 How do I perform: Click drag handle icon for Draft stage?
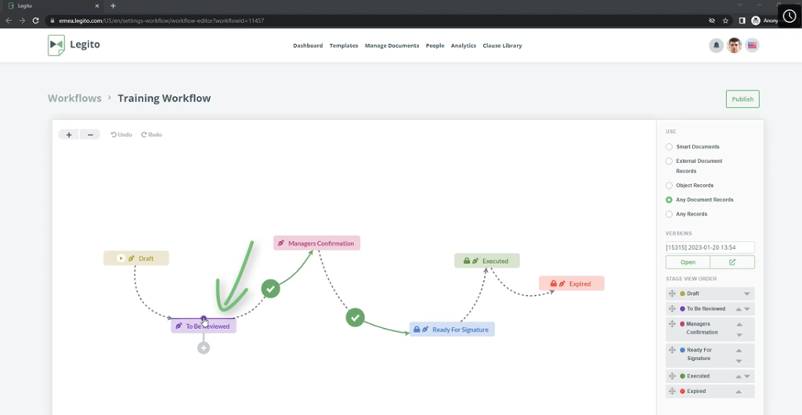(671, 294)
